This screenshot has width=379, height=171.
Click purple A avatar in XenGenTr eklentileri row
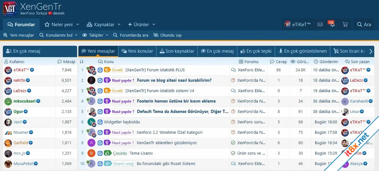(x=91, y=143)
